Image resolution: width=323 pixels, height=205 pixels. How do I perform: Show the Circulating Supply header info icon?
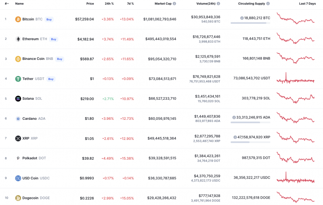[x=268, y=4]
